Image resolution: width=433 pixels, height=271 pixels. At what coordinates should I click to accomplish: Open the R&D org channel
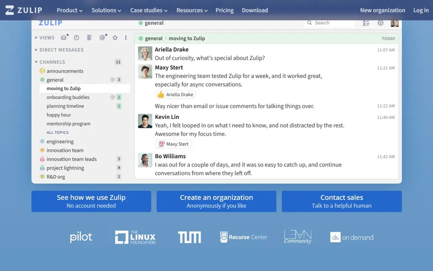click(x=56, y=177)
